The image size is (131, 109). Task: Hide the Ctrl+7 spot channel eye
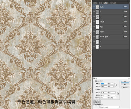click(x=94, y=27)
